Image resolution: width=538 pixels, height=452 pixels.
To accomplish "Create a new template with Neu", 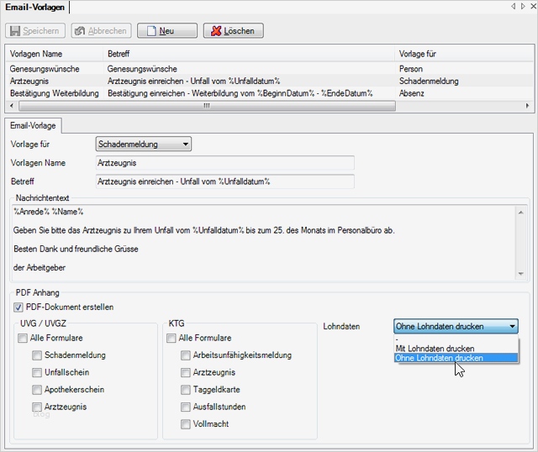I will 167,31.
